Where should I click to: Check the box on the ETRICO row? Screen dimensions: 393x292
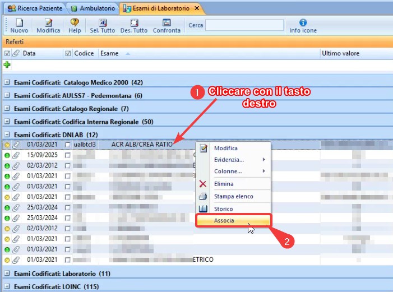67,260
